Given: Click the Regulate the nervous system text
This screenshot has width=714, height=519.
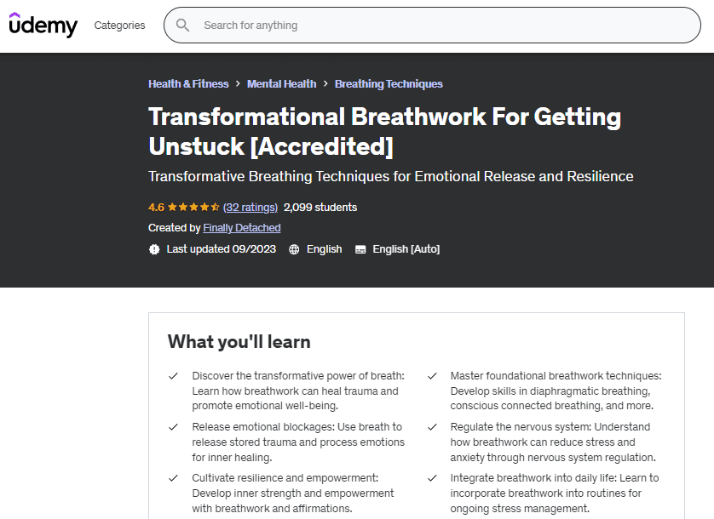Looking at the screenshot, I should tap(553, 442).
